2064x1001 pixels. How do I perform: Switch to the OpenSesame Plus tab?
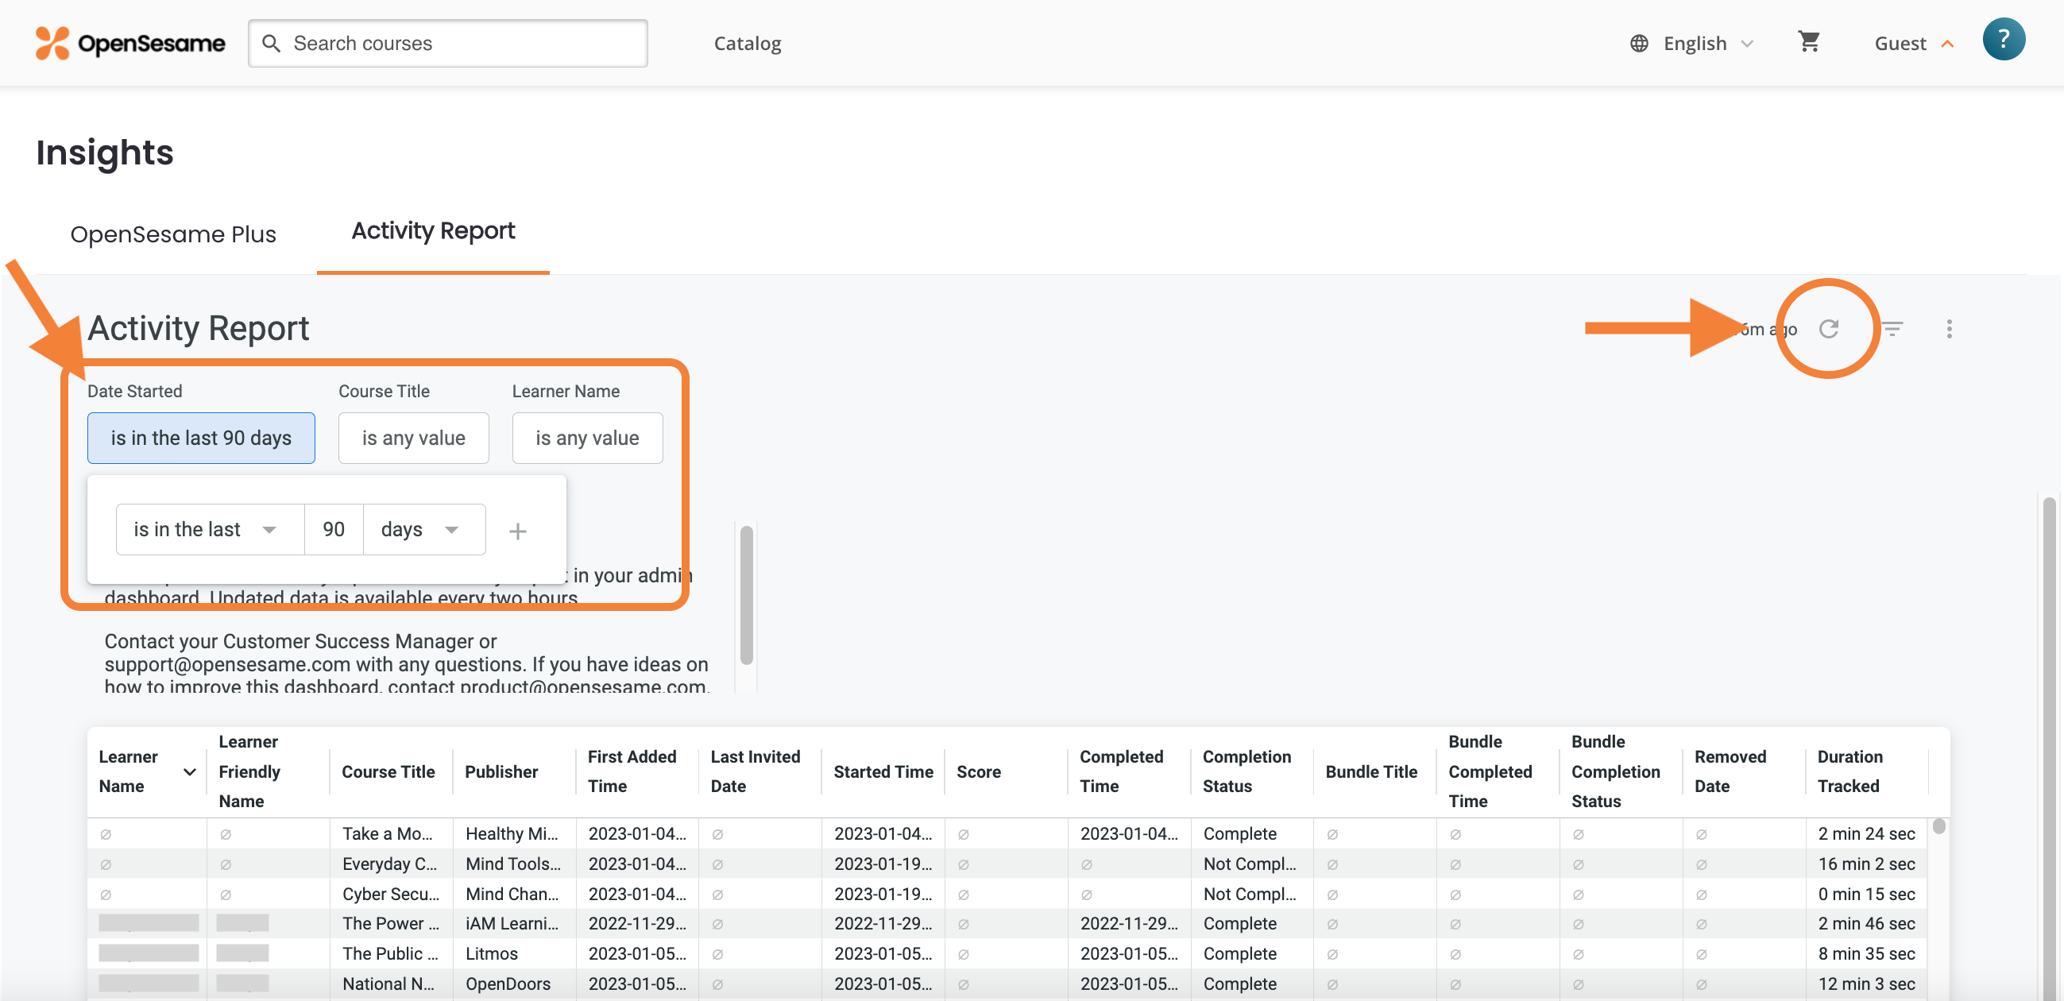173,234
